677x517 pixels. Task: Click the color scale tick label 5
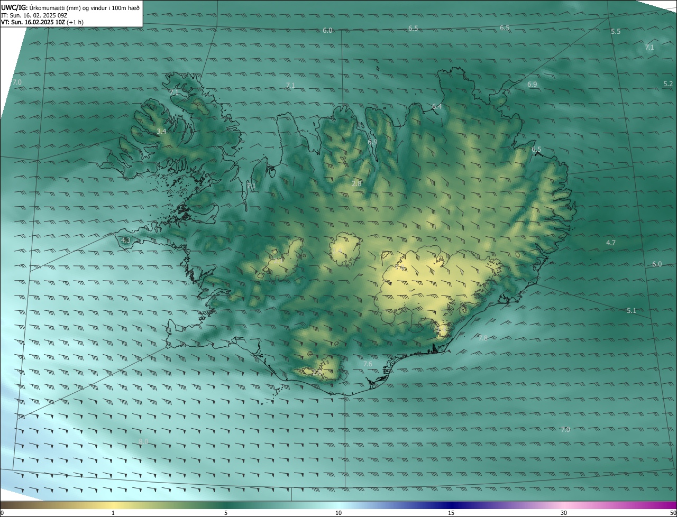coord(226,513)
